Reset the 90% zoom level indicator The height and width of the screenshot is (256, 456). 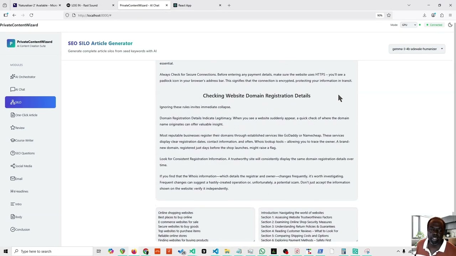pos(380,15)
